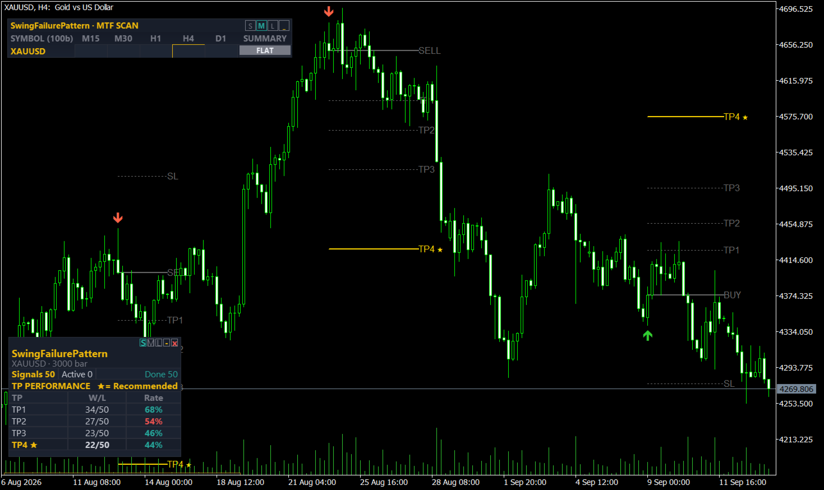Close the SwingFailurePattern stats panel
Screen dimensions: 824x490
point(174,343)
